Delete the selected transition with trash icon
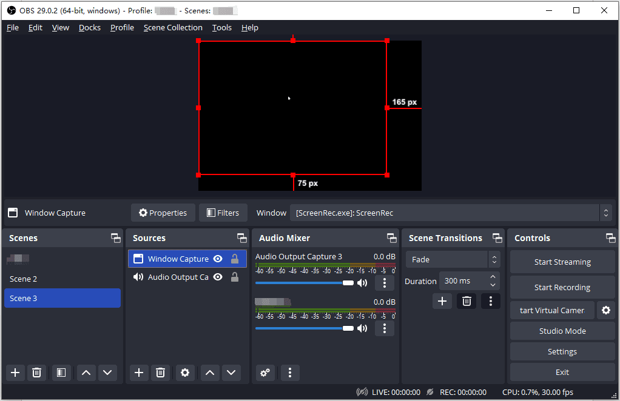This screenshot has height=401, width=620. click(466, 301)
